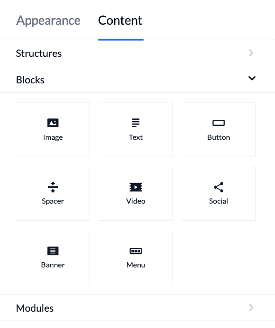
Task: Click the Social label text
Action: click(219, 201)
